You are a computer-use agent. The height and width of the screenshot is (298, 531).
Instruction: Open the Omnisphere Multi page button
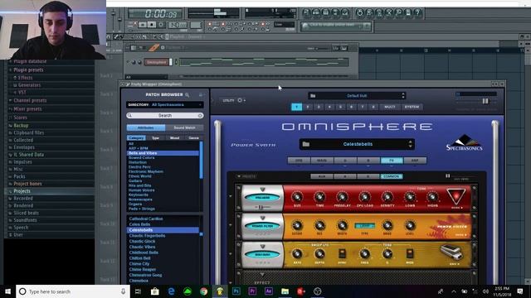point(389,107)
